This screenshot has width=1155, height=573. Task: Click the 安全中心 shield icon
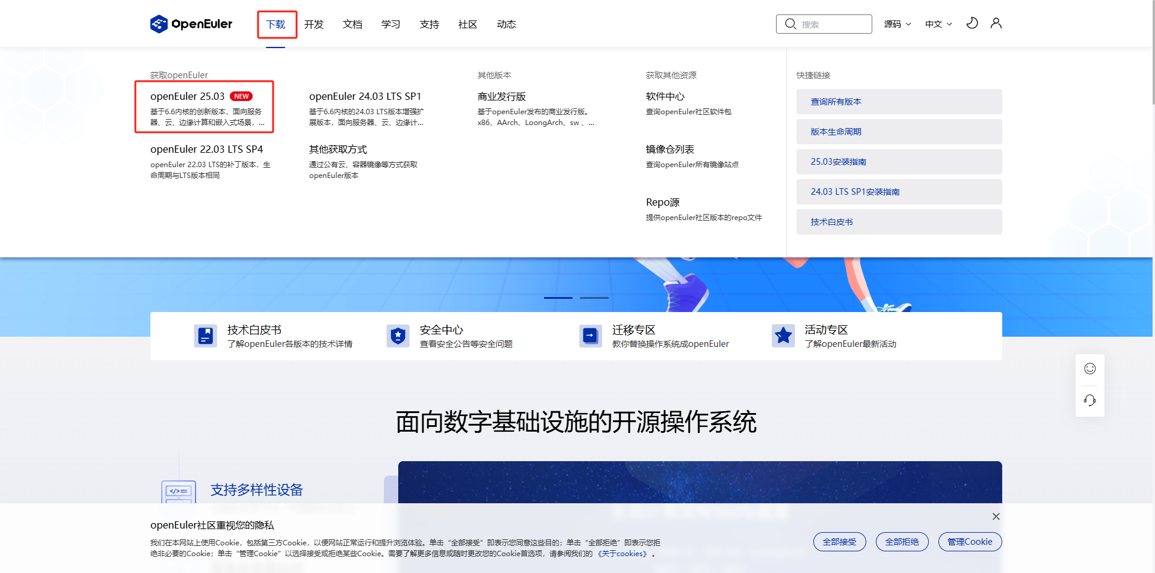pyautogui.click(x=398, y=336)
